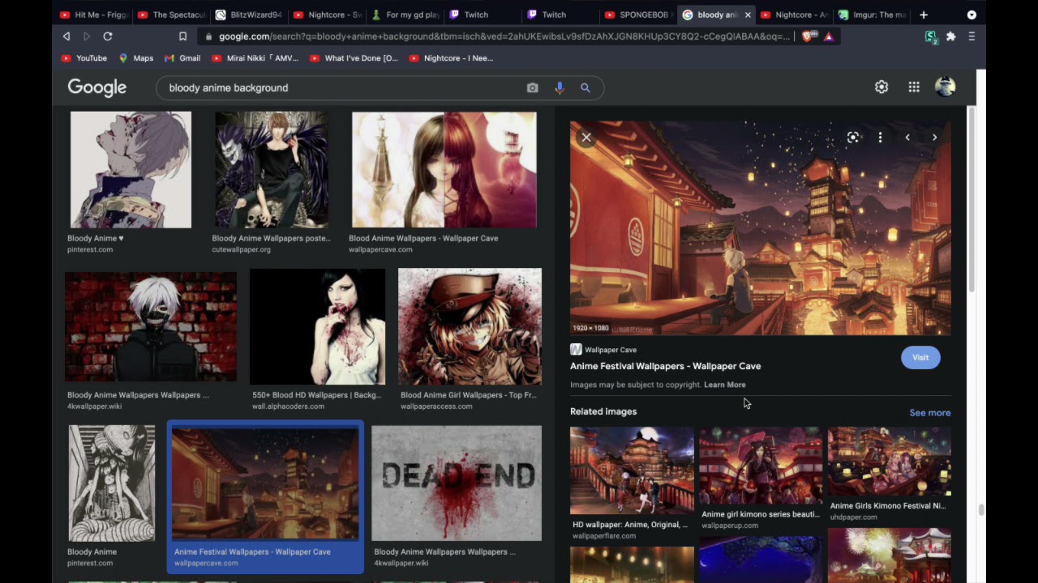Switch to The Spectacul... tab
Screen dimensions: 1038x583
pos(172,15)
